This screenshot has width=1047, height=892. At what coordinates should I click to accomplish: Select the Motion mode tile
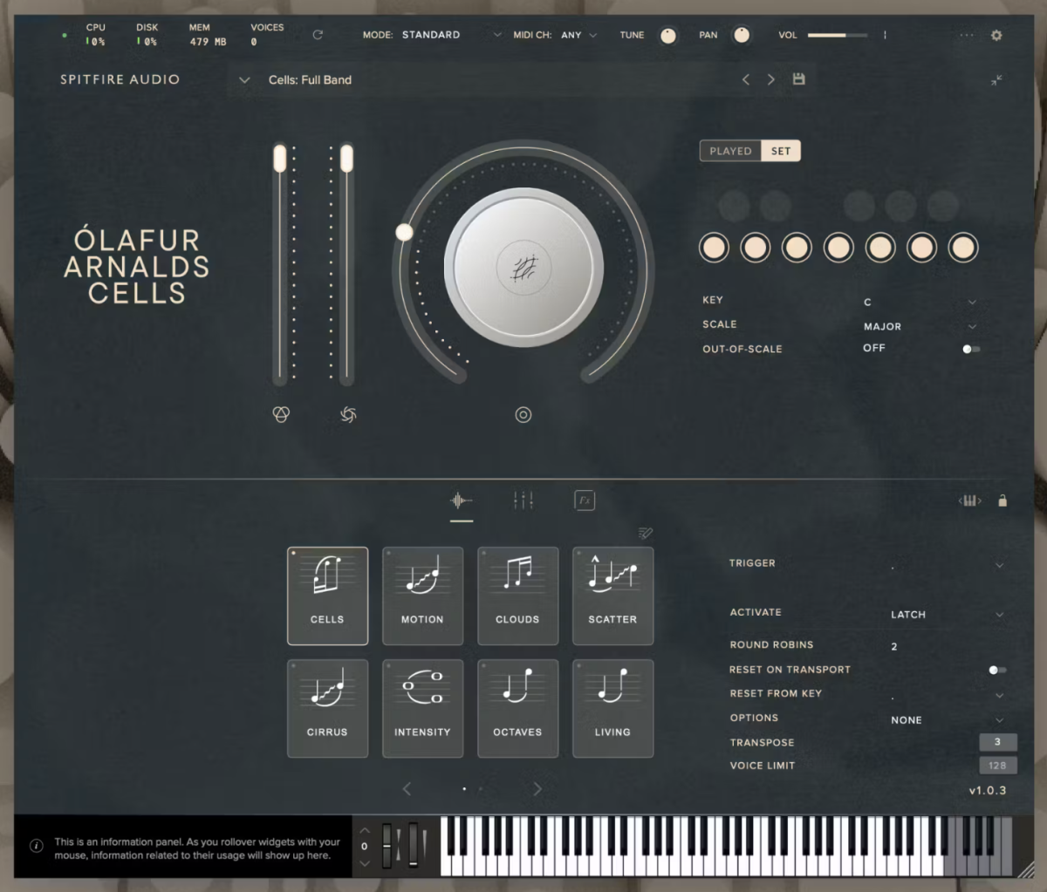[x=422, y=596]
